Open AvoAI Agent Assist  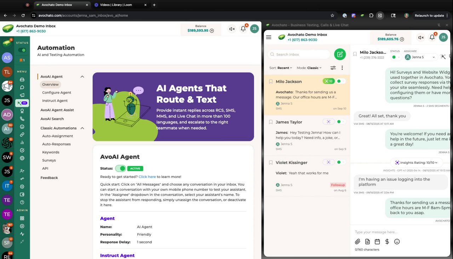57,110
